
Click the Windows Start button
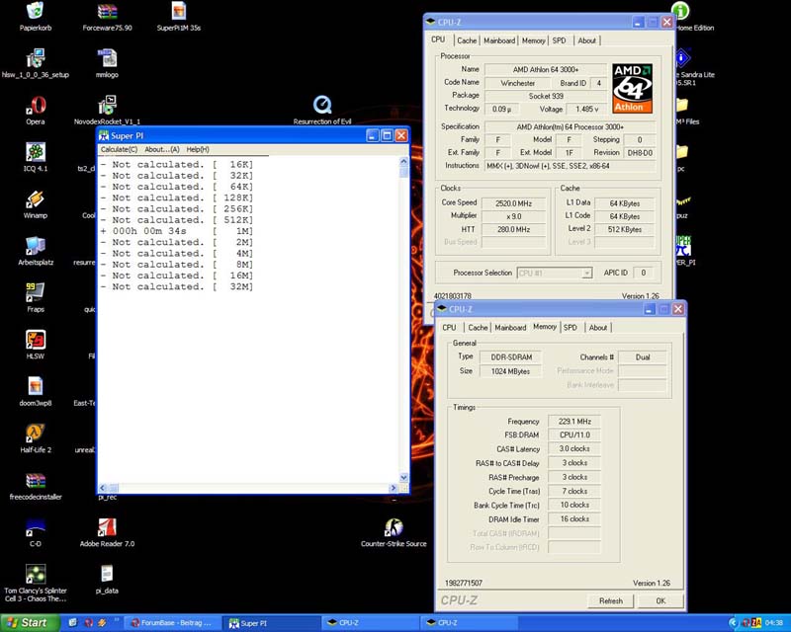[x=30, y=623]
